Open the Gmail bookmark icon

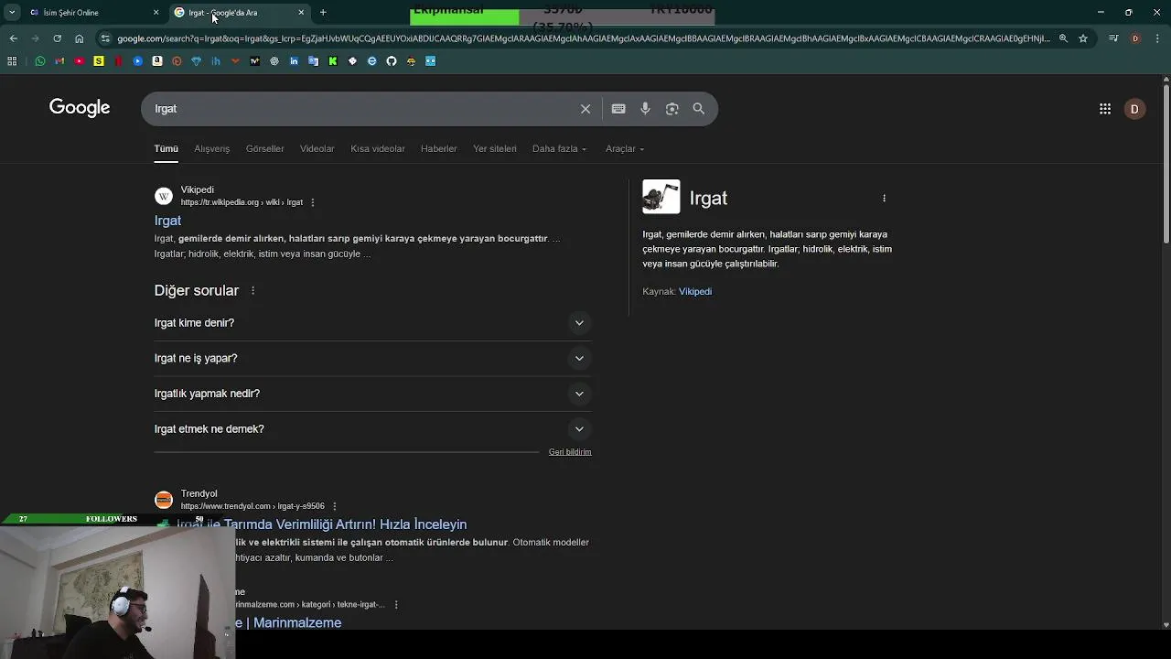click(59, 61)
